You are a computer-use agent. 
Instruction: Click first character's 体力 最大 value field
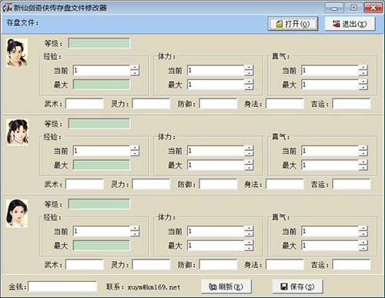(x=216, y=85)
